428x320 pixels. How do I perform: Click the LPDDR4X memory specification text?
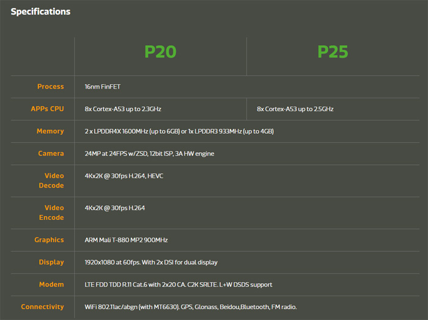tap(179, 131)
